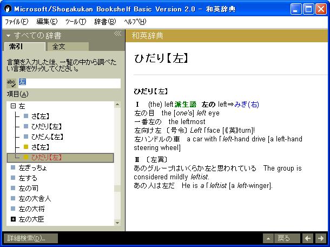330x247 pixels.
Task: Click the search word input field
Action: [69, 83]
